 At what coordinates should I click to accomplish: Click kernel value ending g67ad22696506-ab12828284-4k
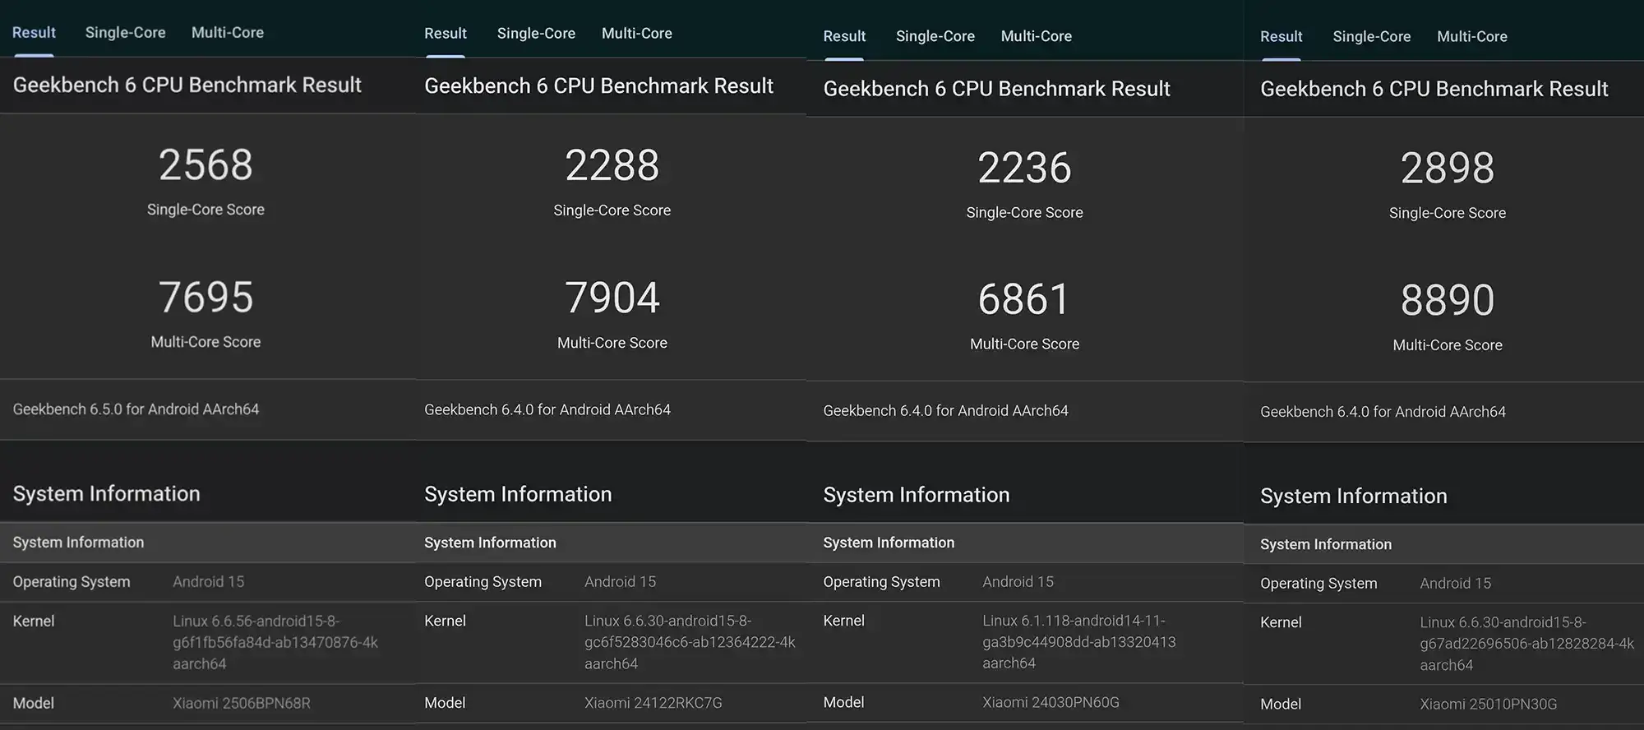[x=1526, y=644]
